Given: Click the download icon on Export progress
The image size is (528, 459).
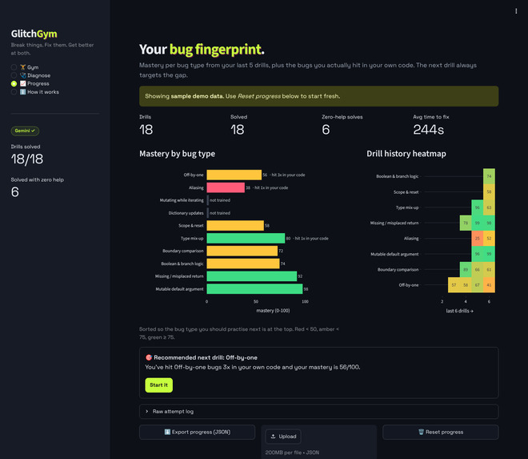Looking at the screenshot, I should click(167, 432).
